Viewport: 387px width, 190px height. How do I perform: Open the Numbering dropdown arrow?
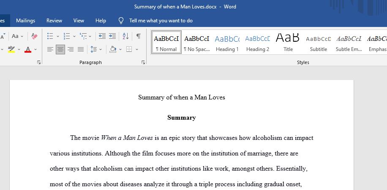click(x=74, y=36)
